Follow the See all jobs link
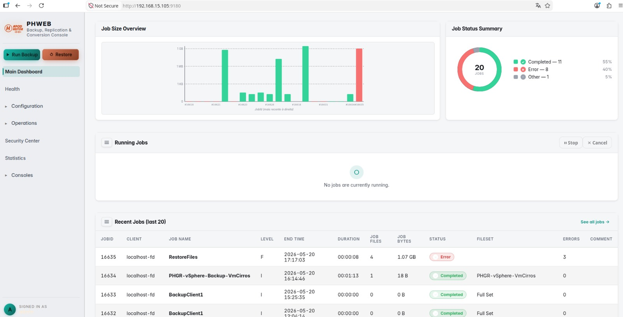The height and width of the screenshot is (317, 623). point(595,222)
